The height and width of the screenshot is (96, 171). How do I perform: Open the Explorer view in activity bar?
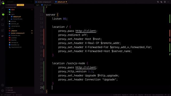(3, 2)
